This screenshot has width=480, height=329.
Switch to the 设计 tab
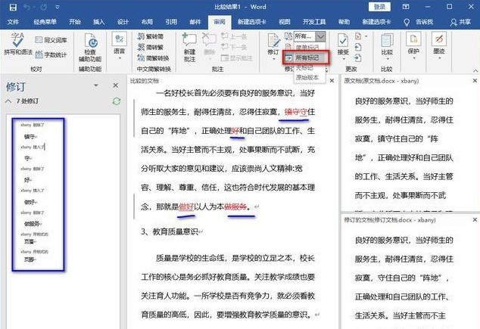tap(123, 22)
